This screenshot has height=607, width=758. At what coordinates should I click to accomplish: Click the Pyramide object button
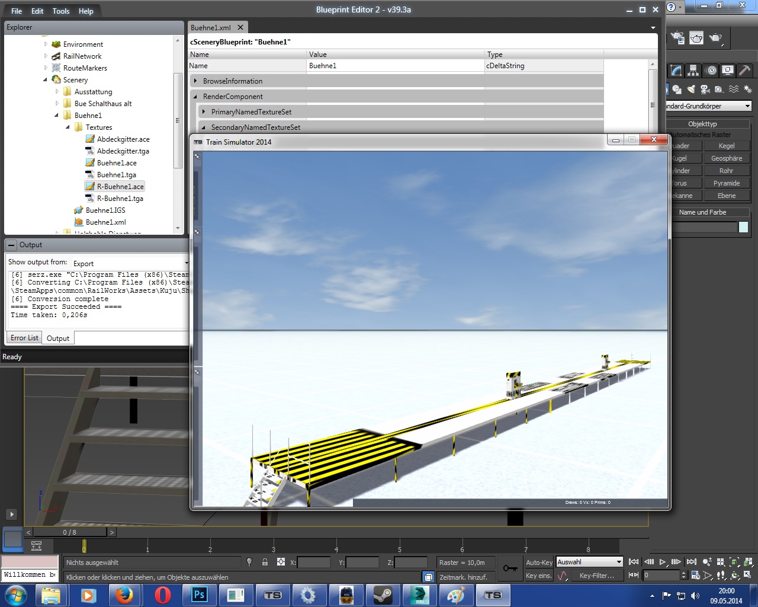(726, 183)
